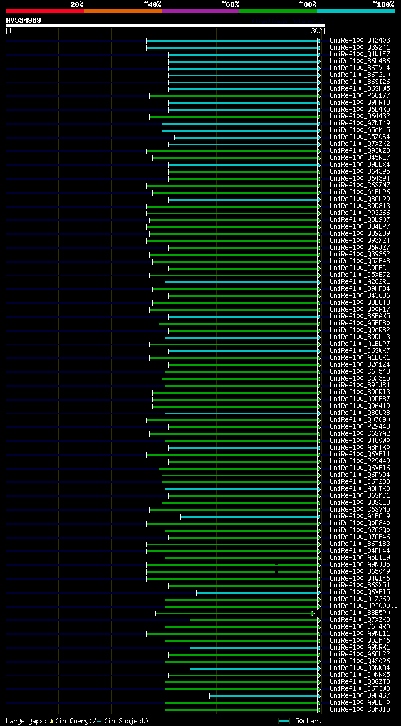401x726 pixels.
Task: Open the UniRef100_A1ECJ9 entry
Action: pos(360,517)
